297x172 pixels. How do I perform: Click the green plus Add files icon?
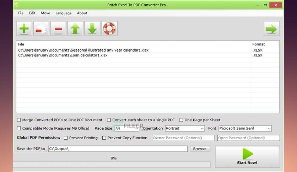click(x=24, y=28)
